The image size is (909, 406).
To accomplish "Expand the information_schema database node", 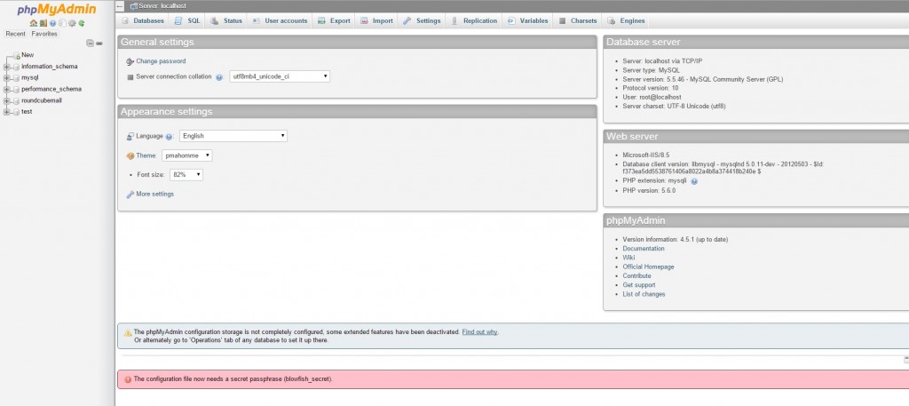I will tap(7, 67).
